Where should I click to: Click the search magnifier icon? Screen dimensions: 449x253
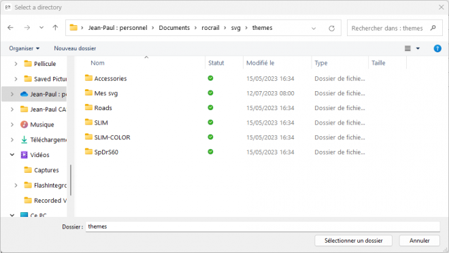(x=433, y=28)
